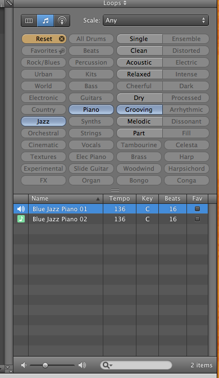The width and height of the screenshot is (219, 378).
Task: Click the Synths filter button
Action: tap(91, 121)
